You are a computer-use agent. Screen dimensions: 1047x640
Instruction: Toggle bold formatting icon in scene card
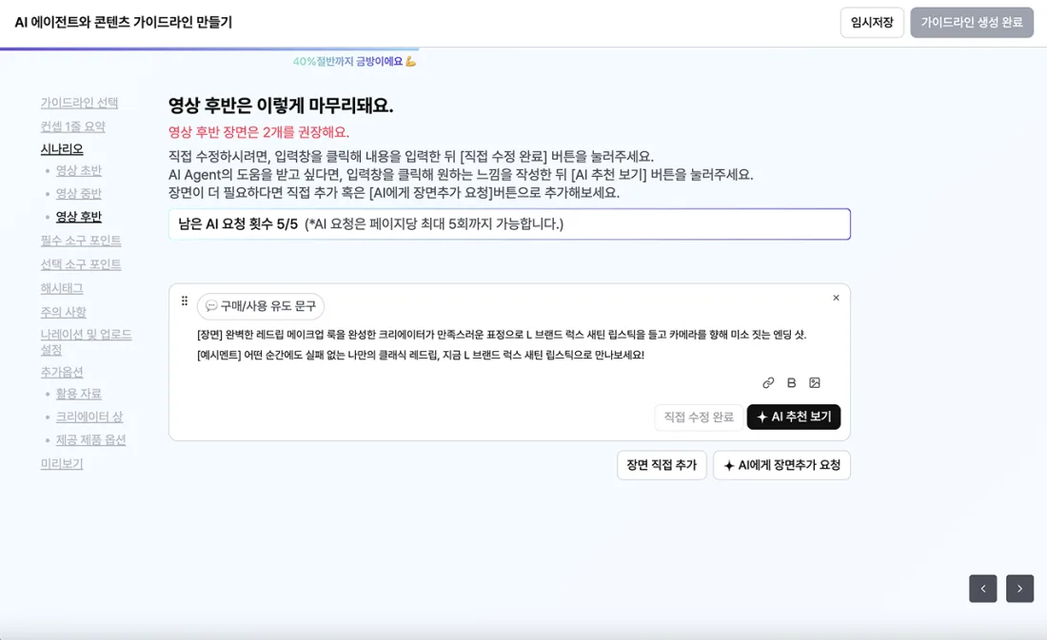pyautogui.click(x=791, y=382)
